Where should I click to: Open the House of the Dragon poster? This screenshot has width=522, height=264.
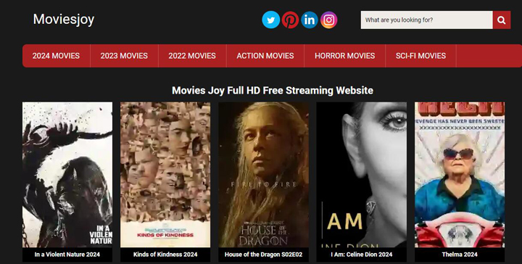click(x=263, y=175)
